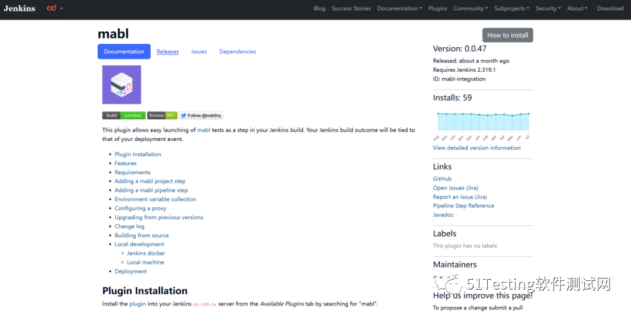Open Jenkins docker sub-item link
The width and height of the screenshot is (631, 313).
[x=146, y=253]
